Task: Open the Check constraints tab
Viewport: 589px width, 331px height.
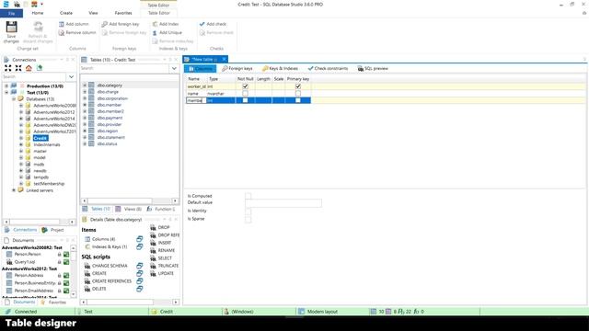Action: [328, 69]
